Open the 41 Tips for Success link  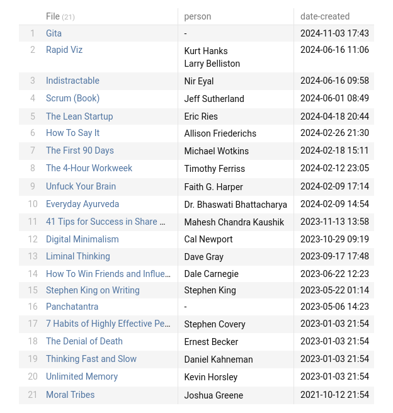coord(106,222)
